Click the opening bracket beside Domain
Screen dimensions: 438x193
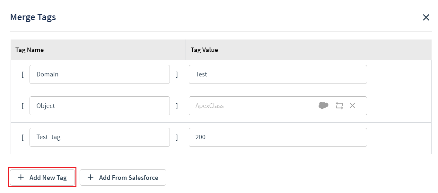(x=23, y=74)
